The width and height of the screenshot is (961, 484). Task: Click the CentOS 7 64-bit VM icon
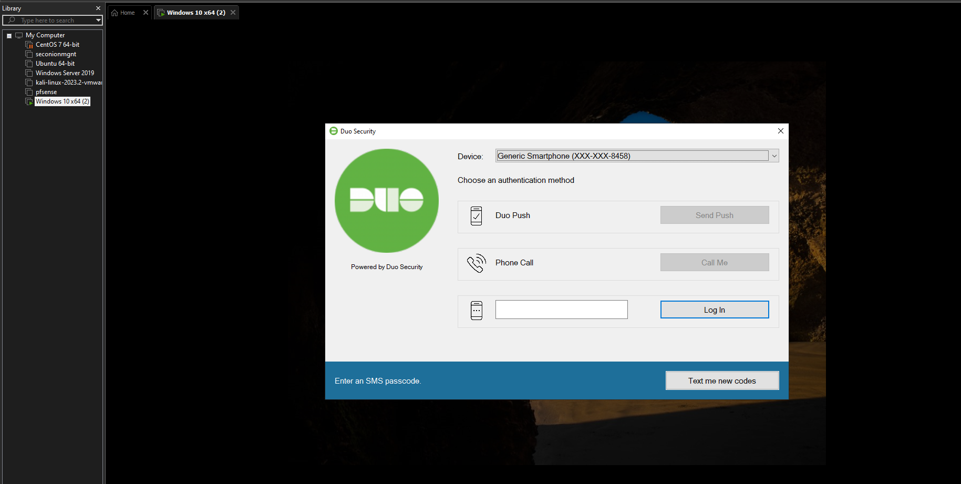29,45
